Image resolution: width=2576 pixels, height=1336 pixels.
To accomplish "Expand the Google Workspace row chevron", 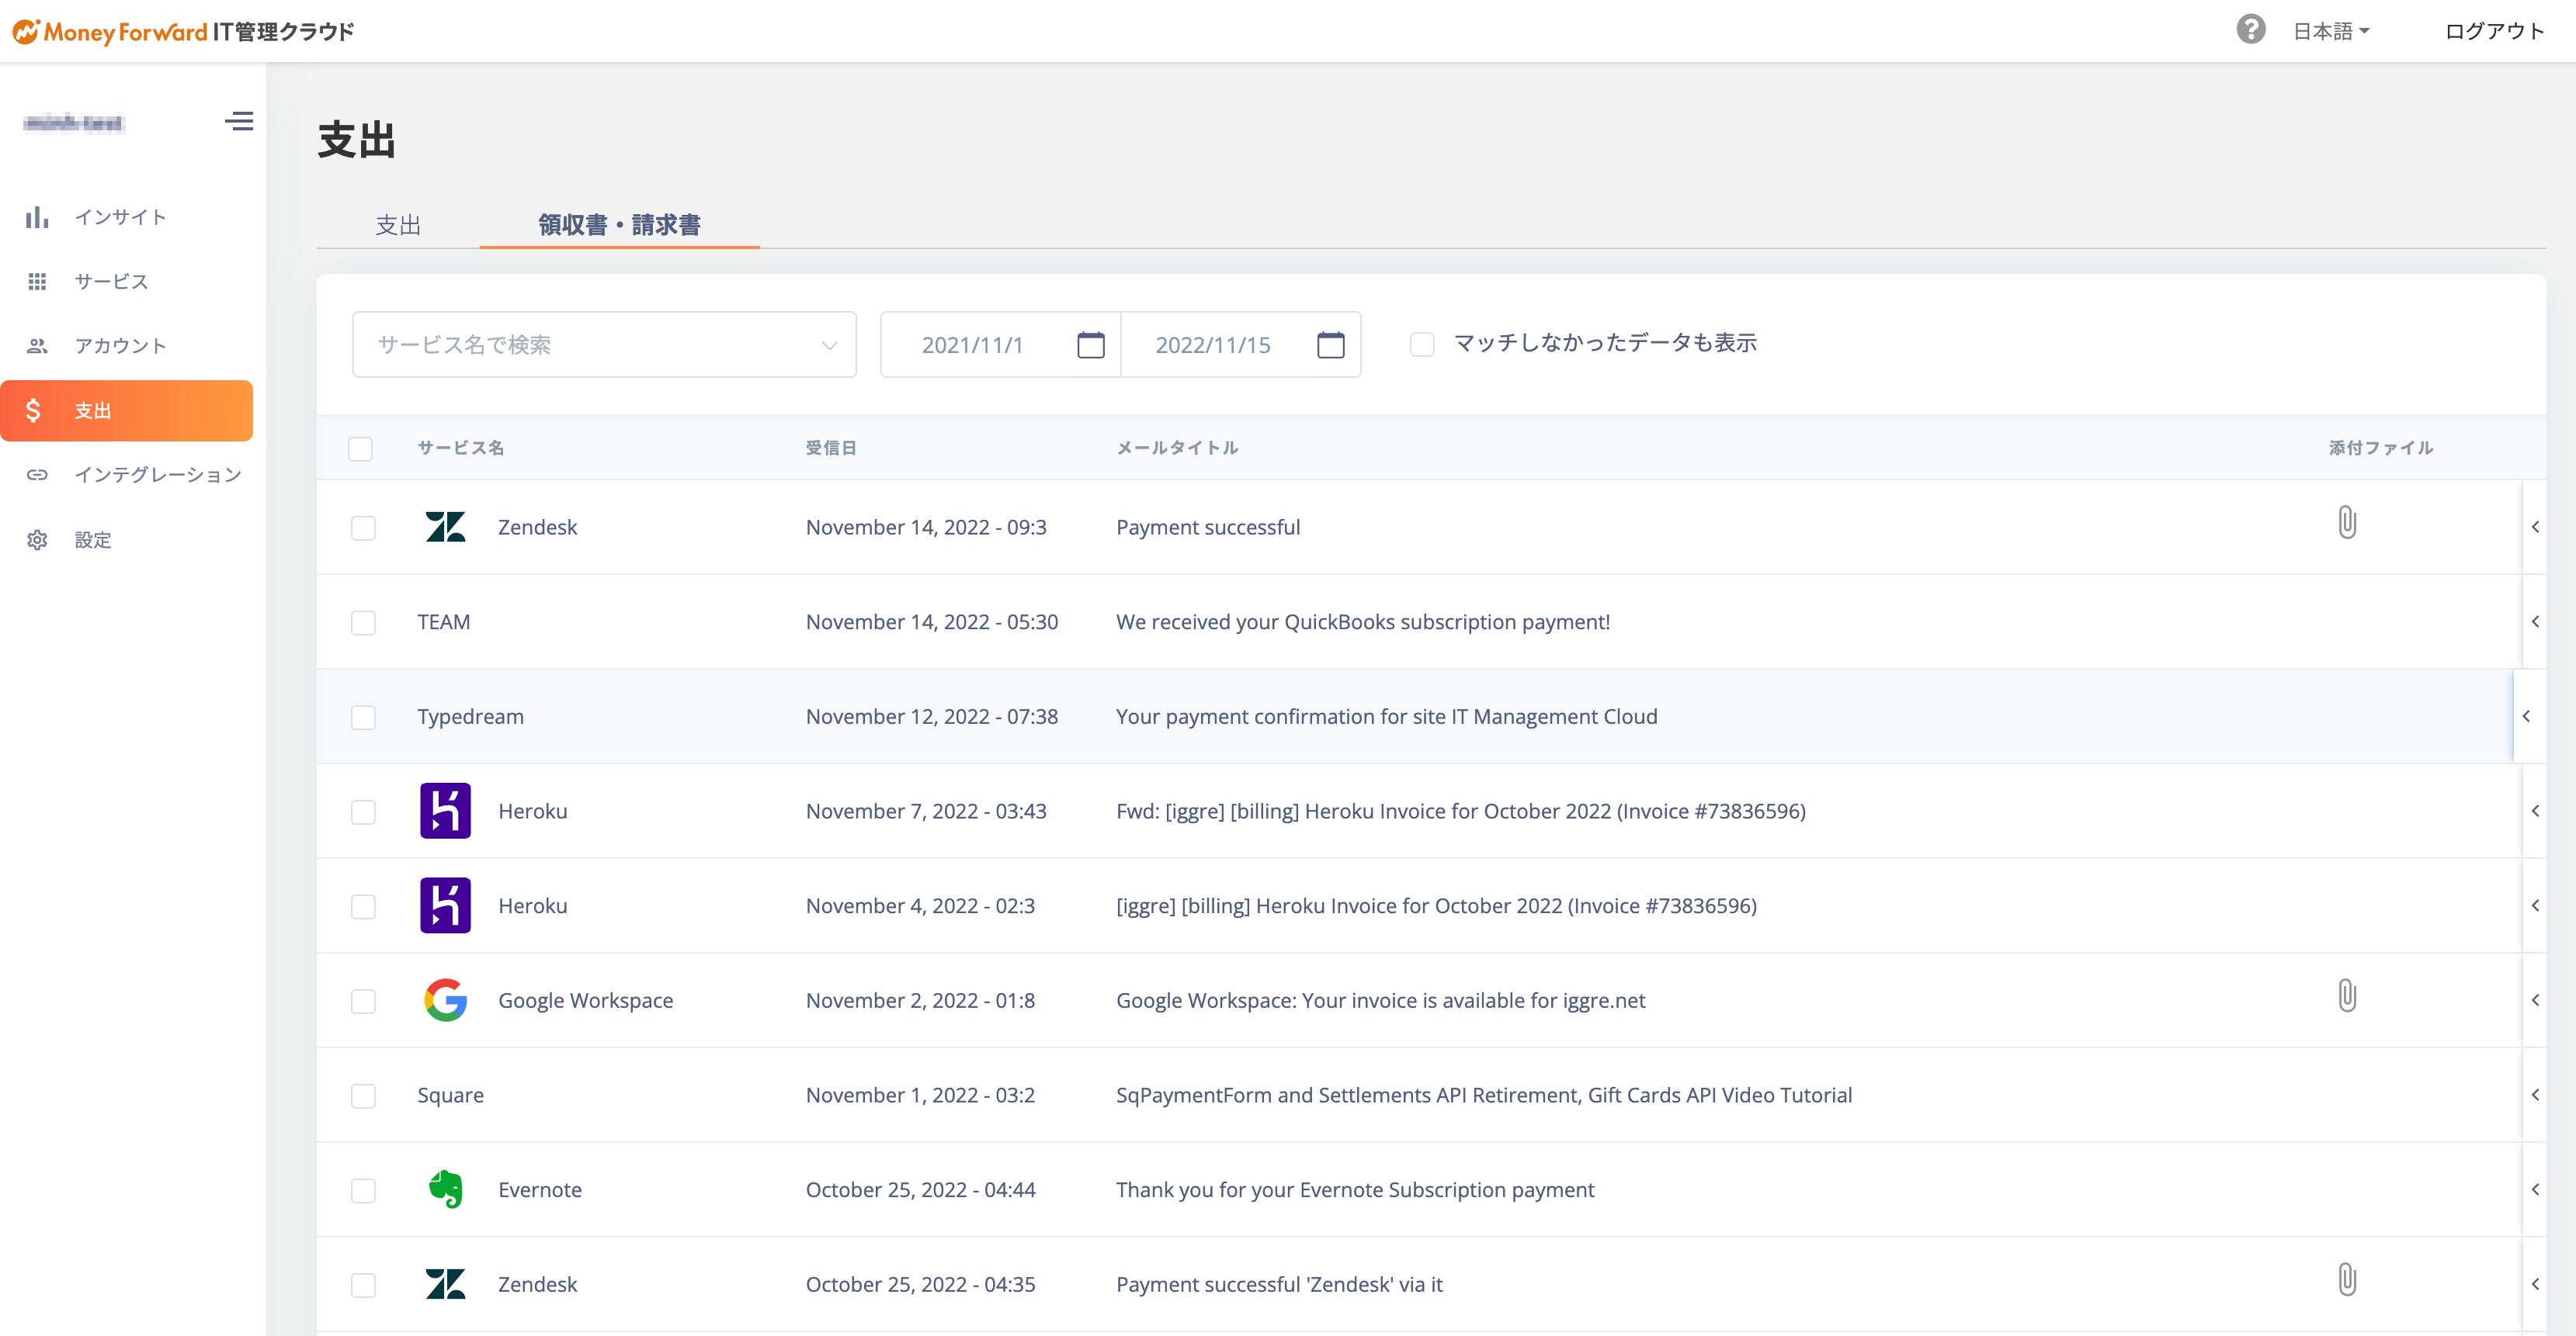I will point(2535,1000).
